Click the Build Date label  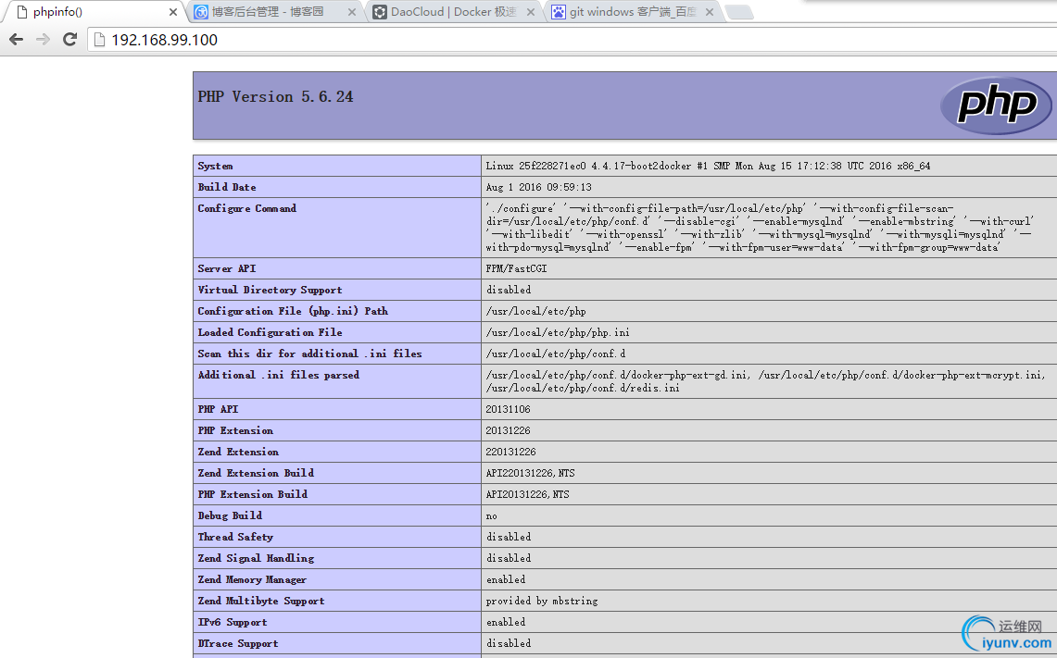click(x=226, y=187)
